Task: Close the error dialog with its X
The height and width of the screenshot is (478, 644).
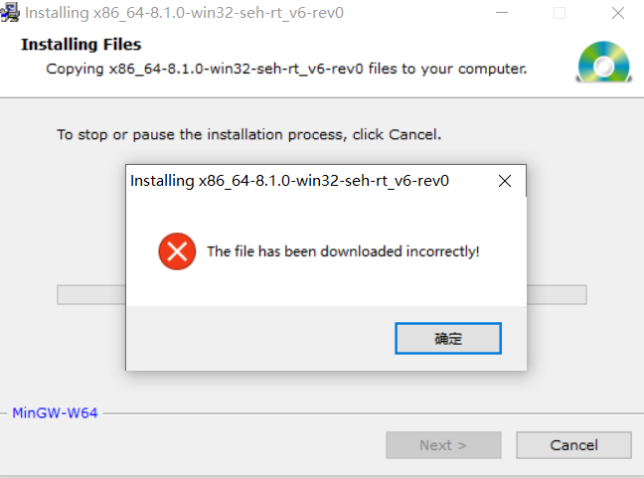Action: click(505, 181)
